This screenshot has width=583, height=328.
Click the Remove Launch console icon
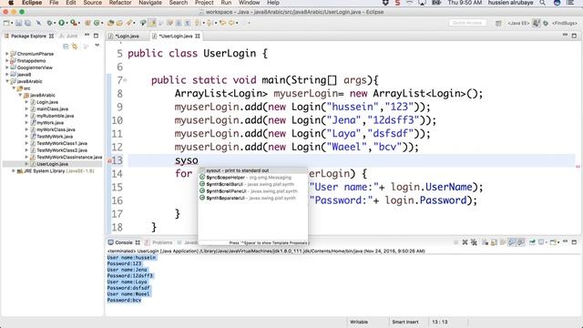(x=465, y=242)
